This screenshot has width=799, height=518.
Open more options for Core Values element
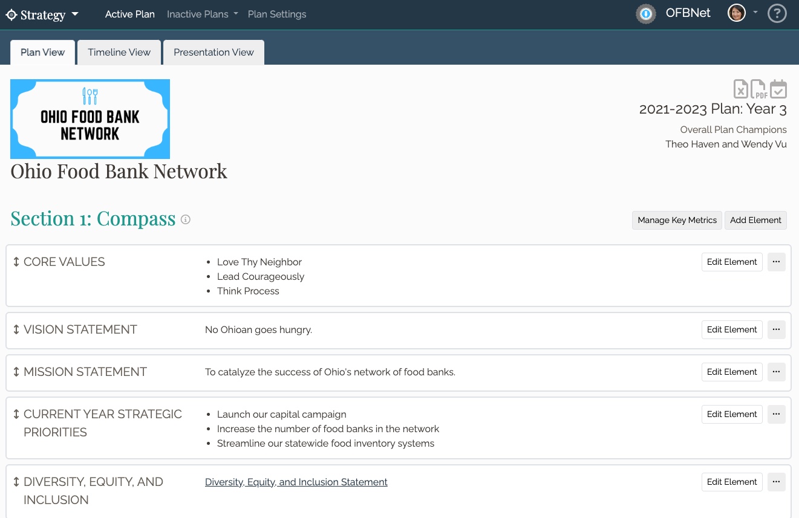point(777,262)
